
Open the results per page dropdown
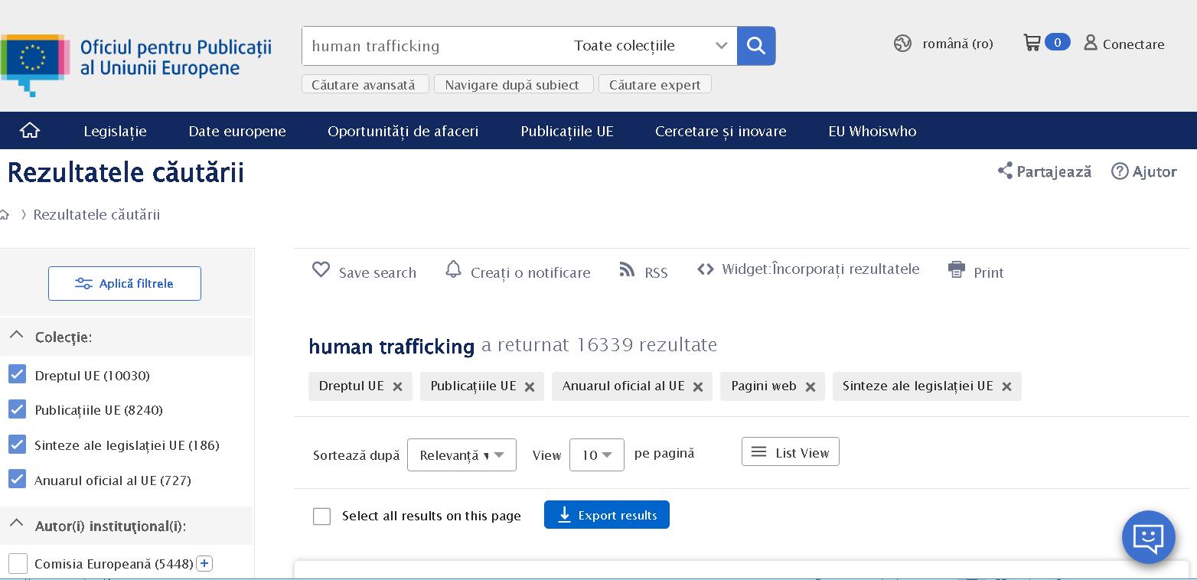pos(597,455)
